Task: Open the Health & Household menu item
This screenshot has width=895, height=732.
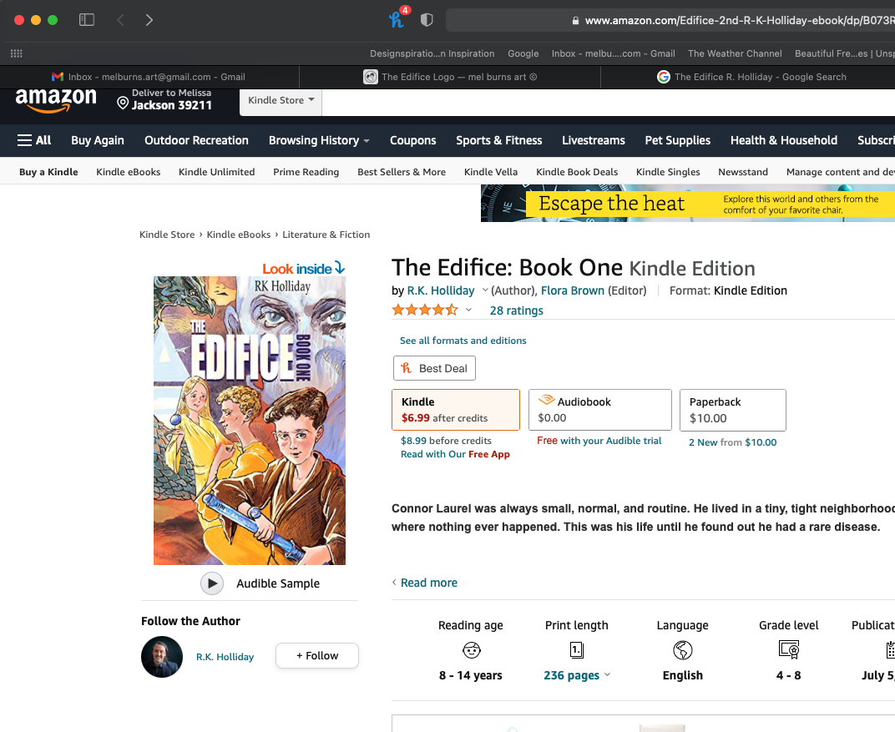Action: tap(784, 140)
